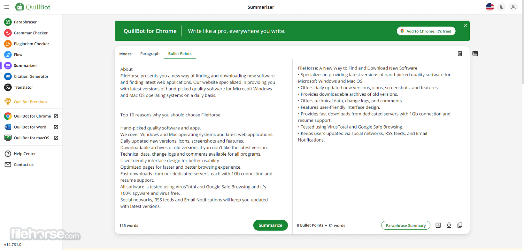The image size is (524, 250).
Task: Click the Help Center question mark icon
Action: pyautogui.click(x=8, y=154)
